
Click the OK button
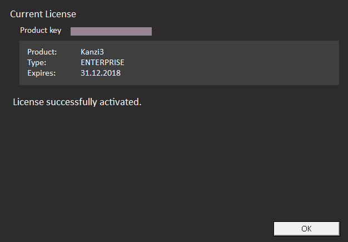306,229
